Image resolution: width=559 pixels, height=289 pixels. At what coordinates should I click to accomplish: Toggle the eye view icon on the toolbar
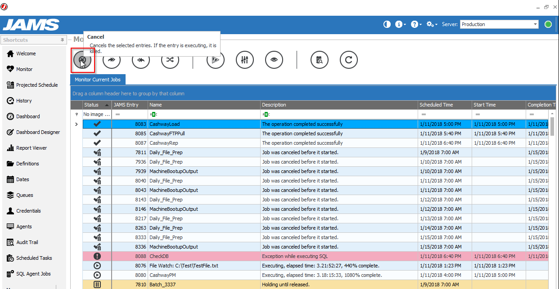pos(274,59)
